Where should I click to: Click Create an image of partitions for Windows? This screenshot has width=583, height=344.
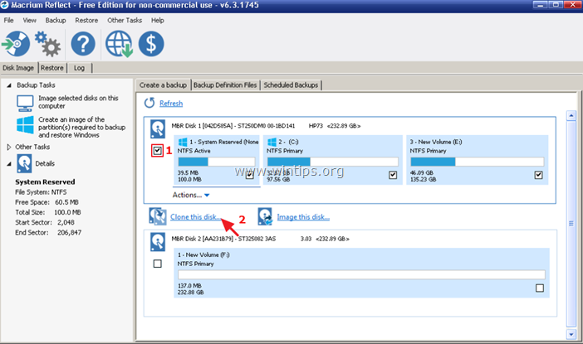click(x=81, y=128)
